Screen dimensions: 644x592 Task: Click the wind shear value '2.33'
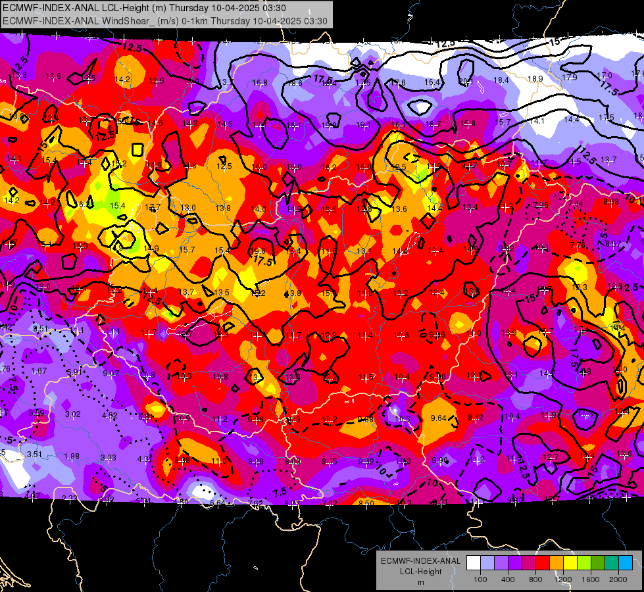click(70, 499)
